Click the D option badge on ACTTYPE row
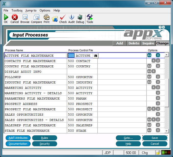Screen dimensions: 173x157 (158, 55)
